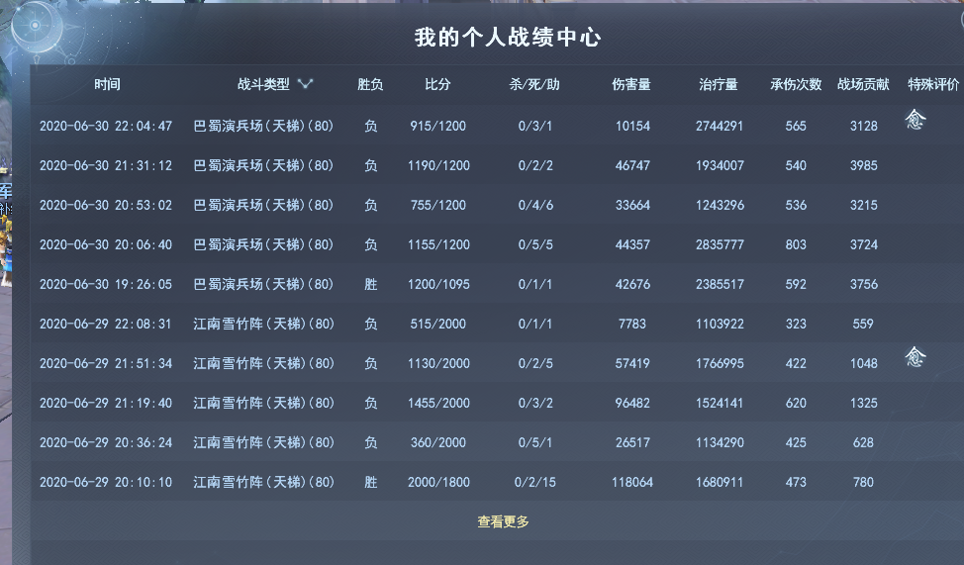Select the 比分 column header

pos(437,84)
